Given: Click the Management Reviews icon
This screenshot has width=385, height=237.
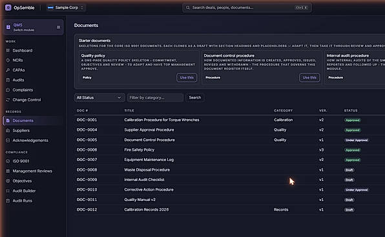Looking at the screenshot, I should coord(8,171).
